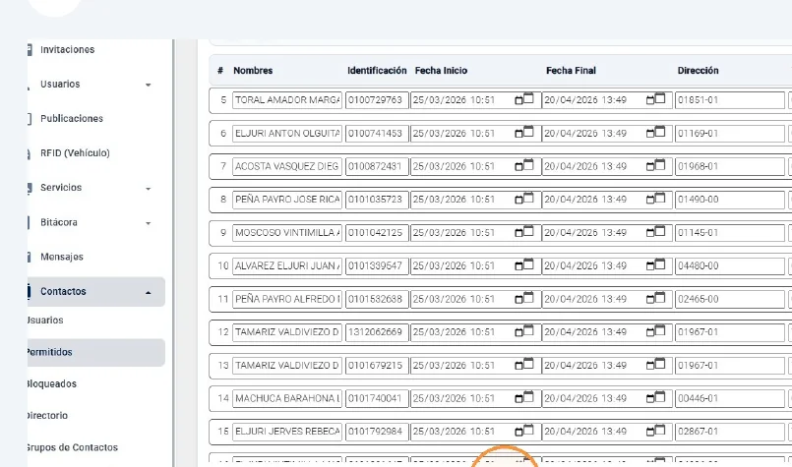Image resolution: width=792 pixels, height=467 pixels.
Task: Edit address field 01968-01
Action: tap(730, 166)
